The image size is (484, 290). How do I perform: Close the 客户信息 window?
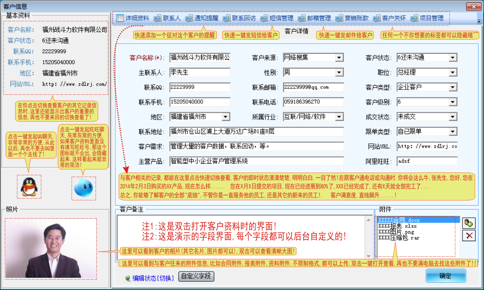473,6
